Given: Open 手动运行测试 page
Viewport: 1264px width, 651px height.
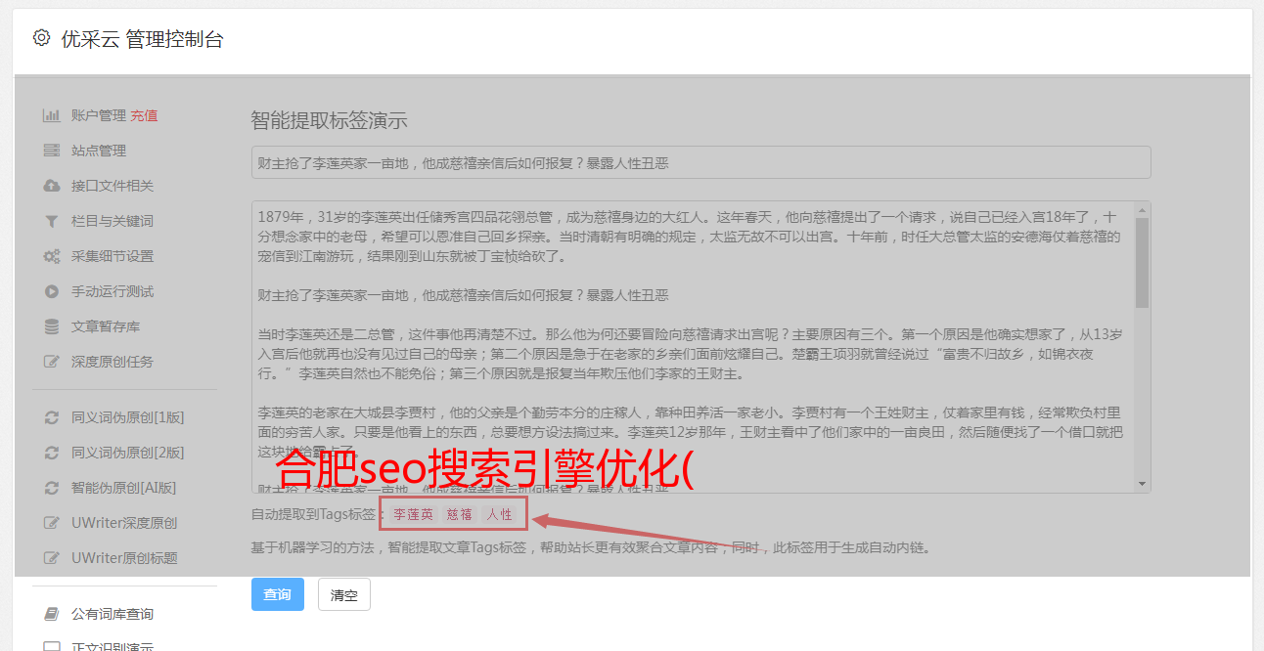Looking at the screenshot, I should pyautogui.click(x=113, y=291).
